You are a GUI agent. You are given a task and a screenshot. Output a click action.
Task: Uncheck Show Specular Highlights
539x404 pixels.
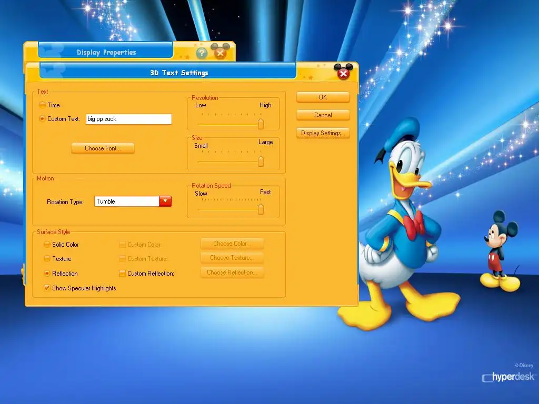coord(47,288)
